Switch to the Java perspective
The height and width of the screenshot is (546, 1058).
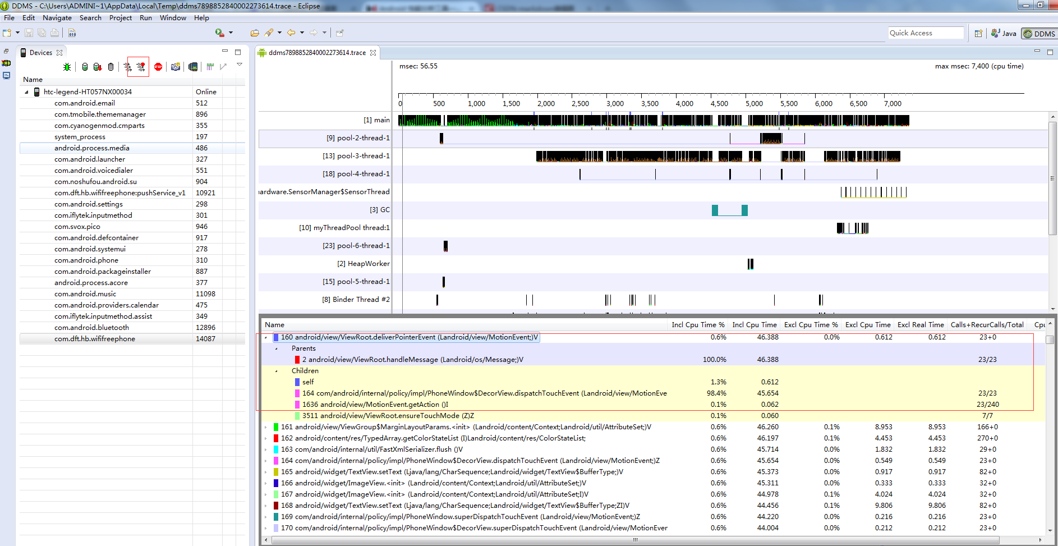point(1004,34)
